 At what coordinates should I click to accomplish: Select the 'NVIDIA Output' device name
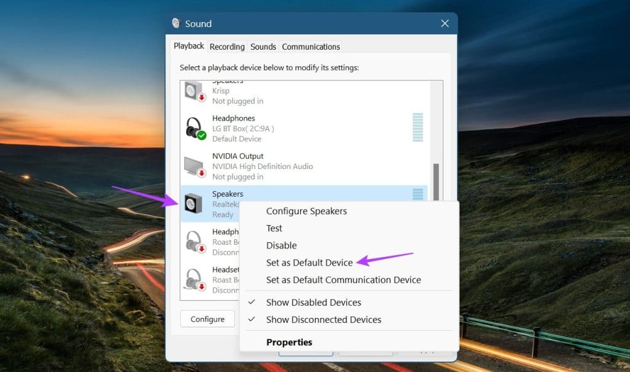click(x=238, y=156)
